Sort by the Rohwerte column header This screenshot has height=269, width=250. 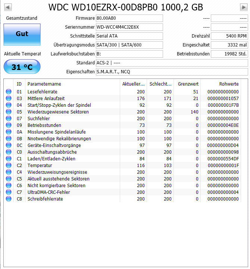(x=221, y=84)
